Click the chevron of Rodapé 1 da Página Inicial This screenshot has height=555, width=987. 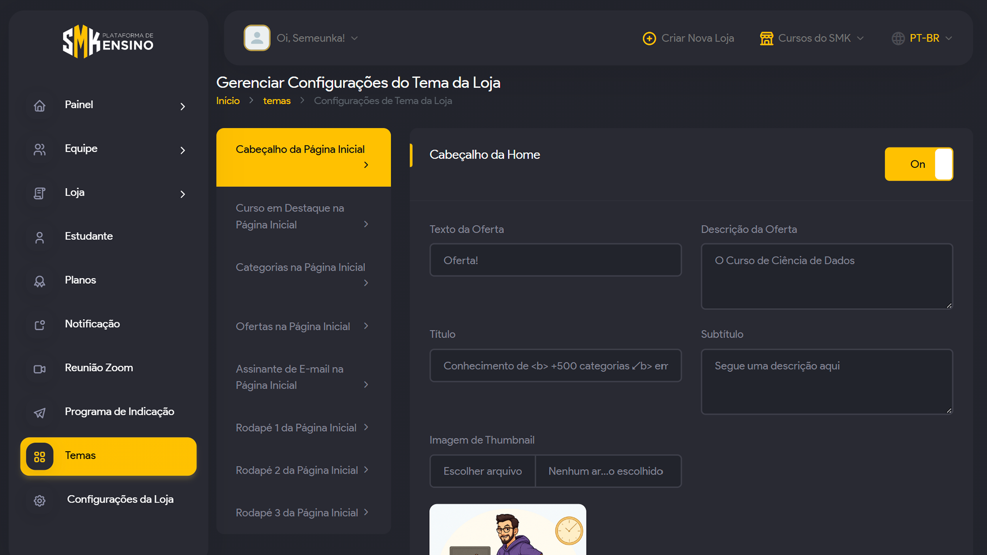(366, 427)
